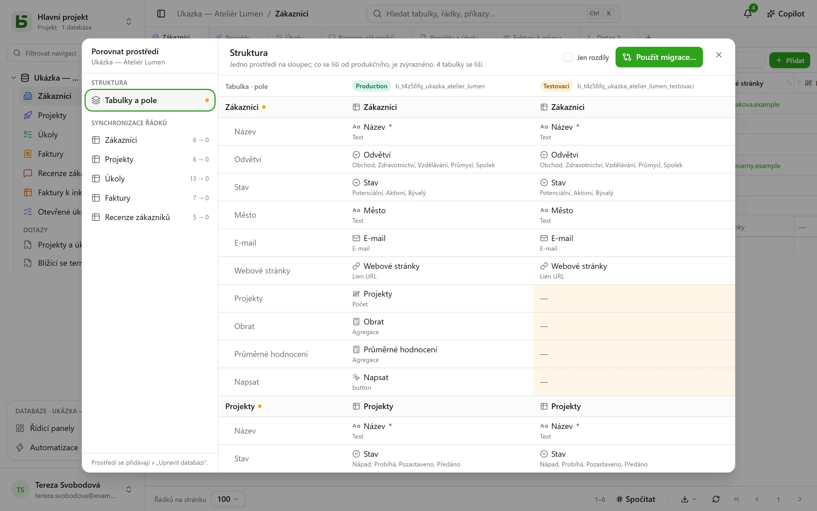Viewport: 817px width, 511px height.
Task: Click the Production environment badge
Action: click(371, 86)
